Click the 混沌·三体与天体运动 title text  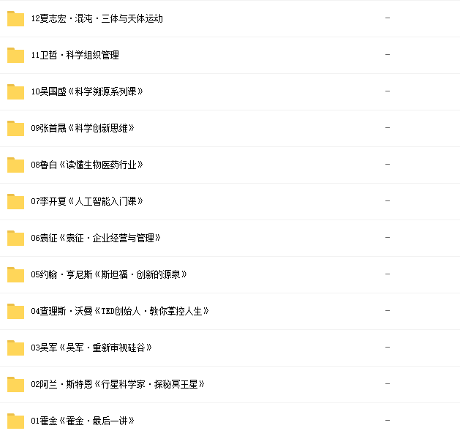click(x=118, y=18)
